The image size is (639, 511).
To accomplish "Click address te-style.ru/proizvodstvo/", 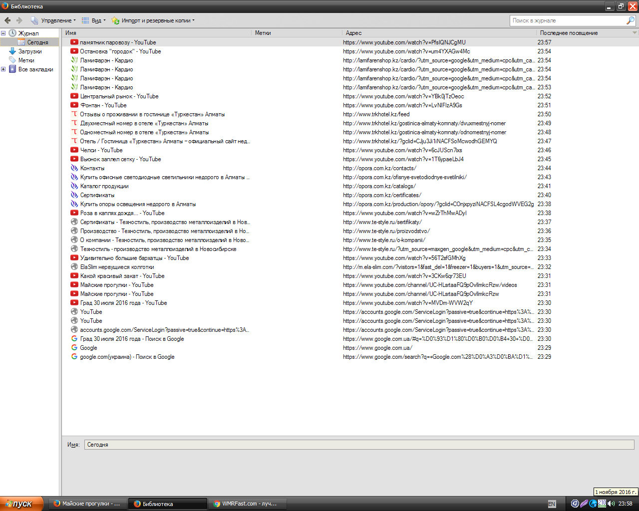I will (386, 231).
